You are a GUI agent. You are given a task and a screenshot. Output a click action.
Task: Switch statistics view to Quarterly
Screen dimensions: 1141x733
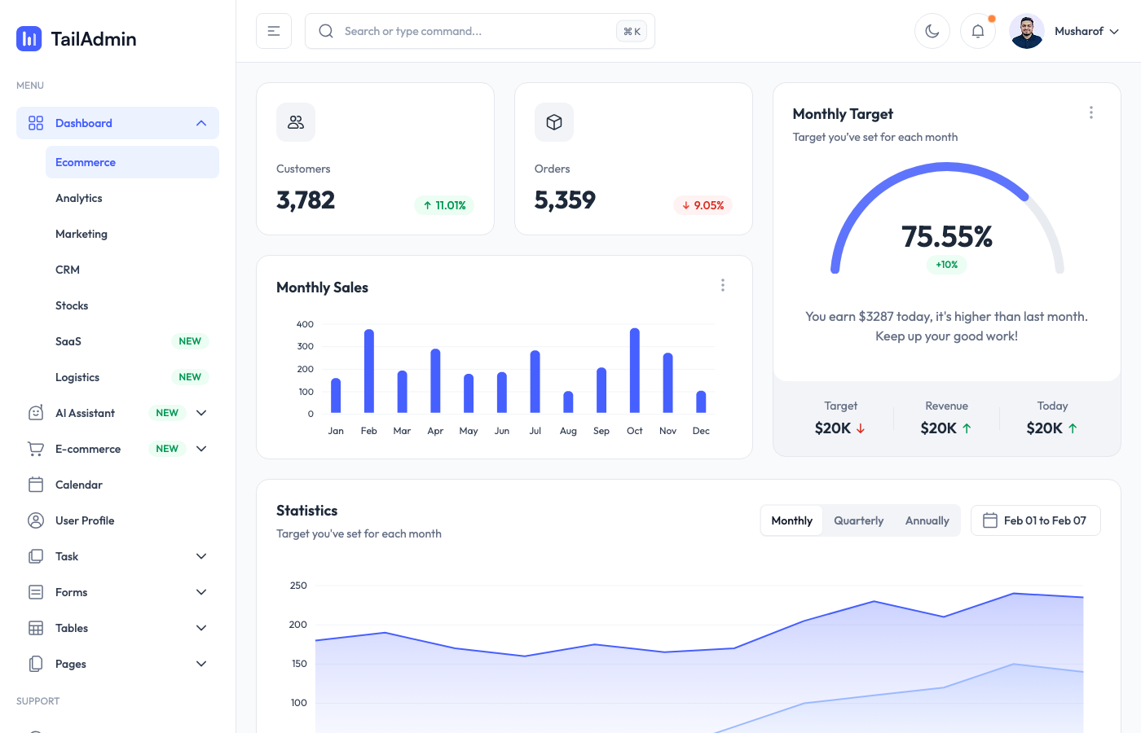click(858, 520)
